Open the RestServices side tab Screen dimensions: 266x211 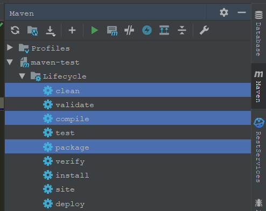pyautogui.click(x=258, y=150)
